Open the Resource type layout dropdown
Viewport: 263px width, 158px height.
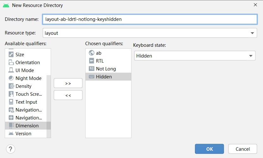point(150,33)
